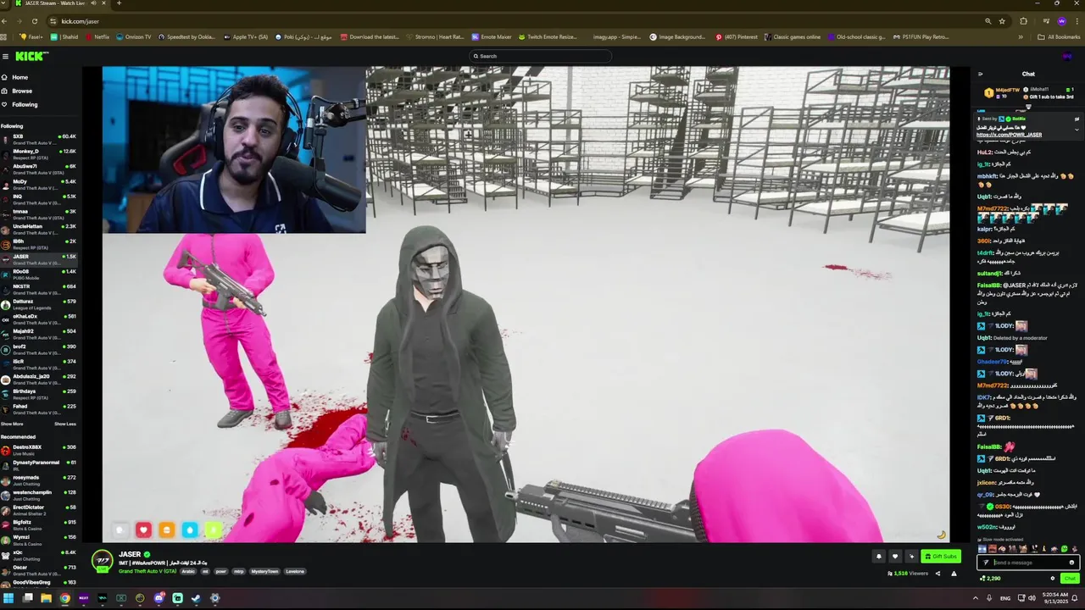Collapse following list with Show Less
This screenshot has height=610, width=1085.
point(65,424)
